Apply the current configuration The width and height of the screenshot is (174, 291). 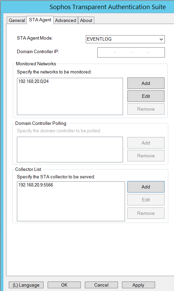click(x=138, y=285)
